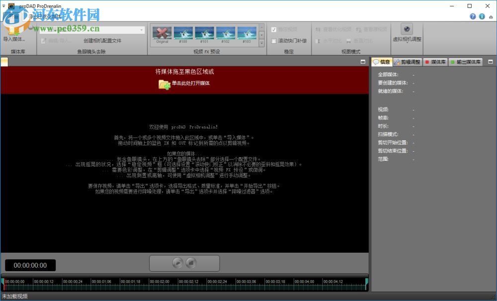The image size is (497, 301).
Task: Click the 扫描模式 scan mode label
Action: (388, 134)
